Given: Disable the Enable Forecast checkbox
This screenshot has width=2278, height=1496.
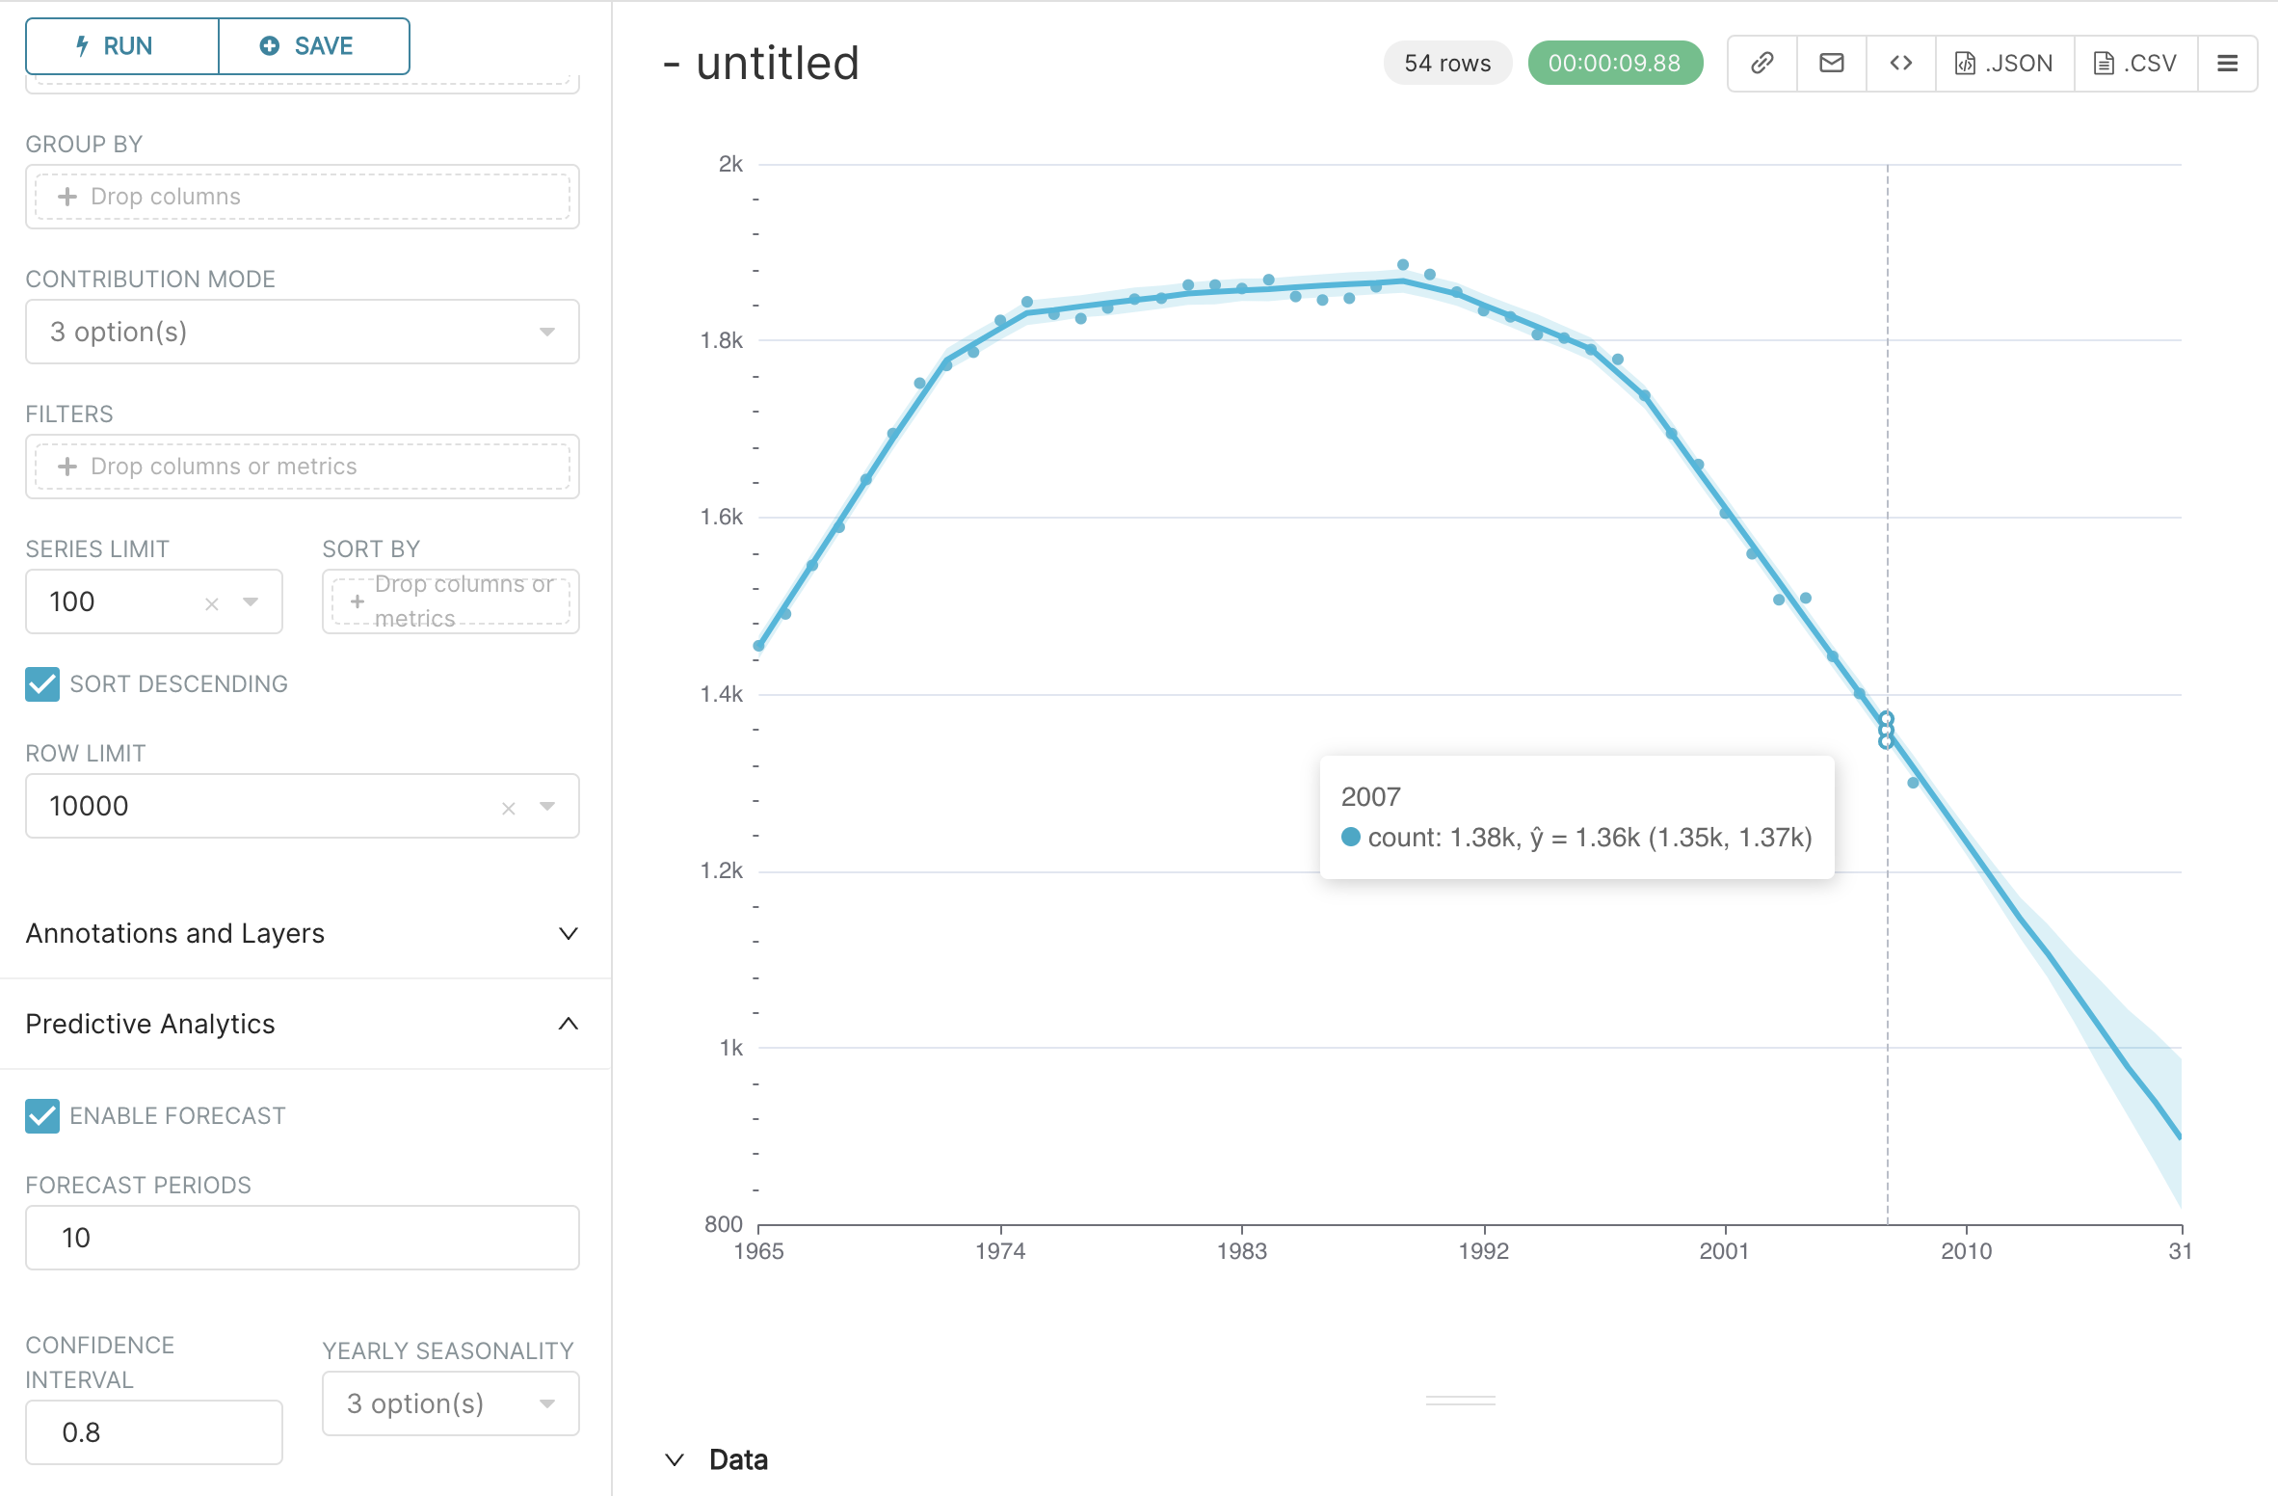Looking at the screenshot, I should click(x=42, y=1116).
